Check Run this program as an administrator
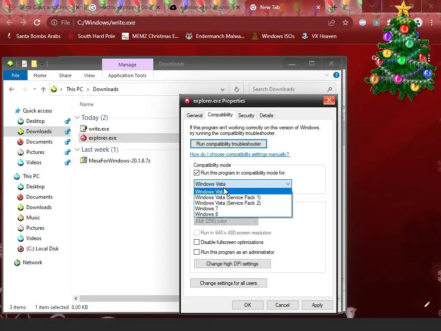The image size is (441, 331). [196, 252]
